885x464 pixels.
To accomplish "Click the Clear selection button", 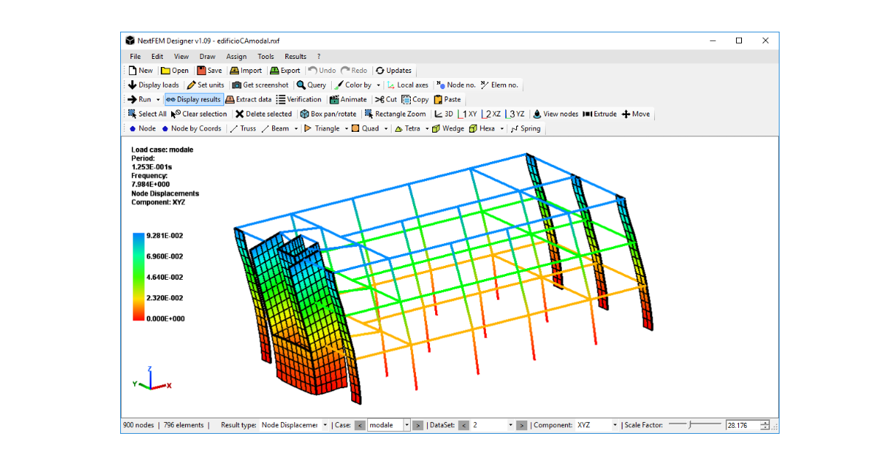I will click(199, 113).
